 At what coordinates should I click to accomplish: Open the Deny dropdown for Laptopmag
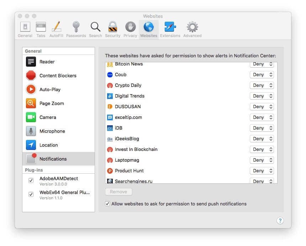click(262, 160)
